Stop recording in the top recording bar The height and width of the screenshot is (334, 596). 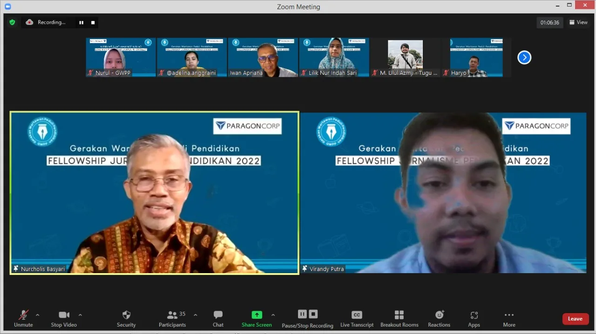(93, 22)
